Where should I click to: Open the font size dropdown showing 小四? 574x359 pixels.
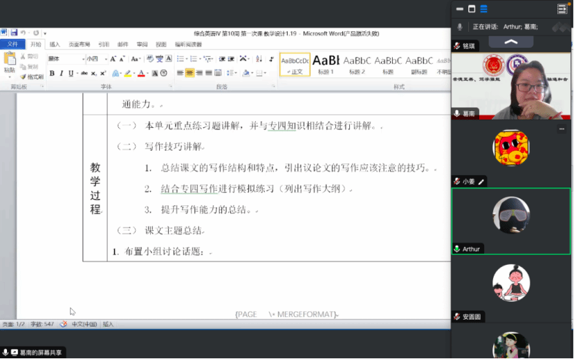pyautogui.click(x=94, y=59)
